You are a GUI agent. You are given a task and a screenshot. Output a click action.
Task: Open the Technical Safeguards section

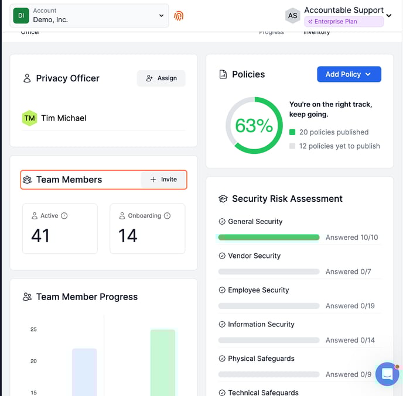pyautogui.click(x=263, y=392)
